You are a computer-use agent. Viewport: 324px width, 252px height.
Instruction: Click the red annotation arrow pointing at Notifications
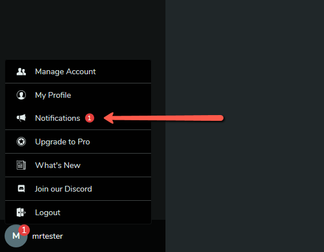click(x=164, y=118)
